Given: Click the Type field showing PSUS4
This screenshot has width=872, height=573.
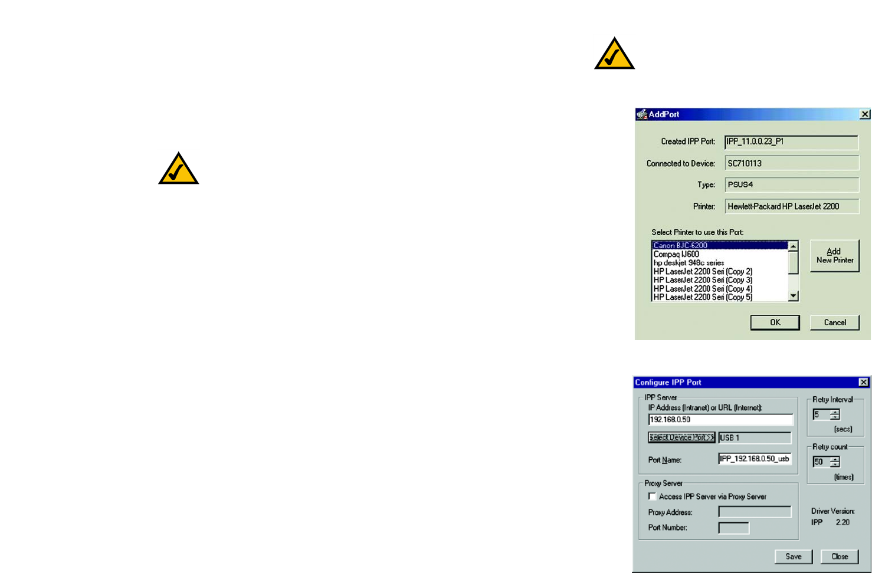Looking at the screenshot, I should 791,185.
